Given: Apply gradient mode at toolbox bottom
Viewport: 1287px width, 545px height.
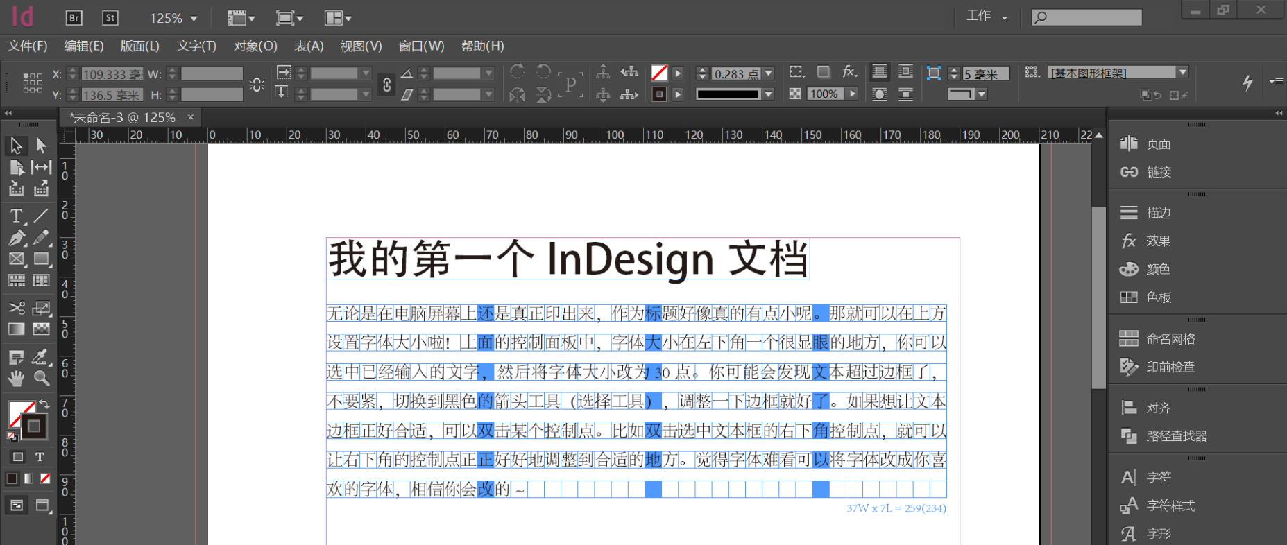Looking at the screenshot, I should tap(28, 478).
